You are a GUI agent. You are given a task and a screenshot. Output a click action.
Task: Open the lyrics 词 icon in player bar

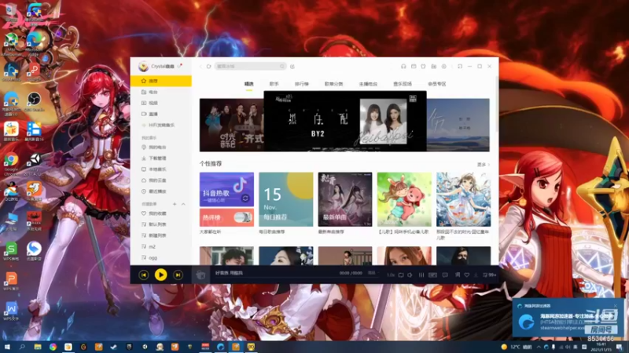click(458, 275)
